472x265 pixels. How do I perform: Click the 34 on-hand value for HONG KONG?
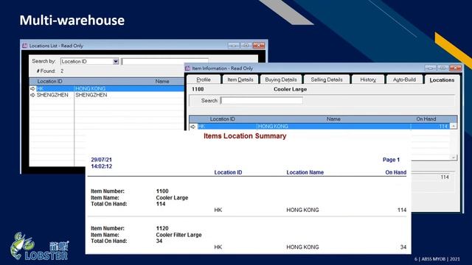(x=403, y=247)
